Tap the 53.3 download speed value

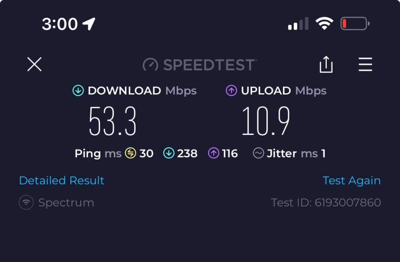[x=112, y=121]
